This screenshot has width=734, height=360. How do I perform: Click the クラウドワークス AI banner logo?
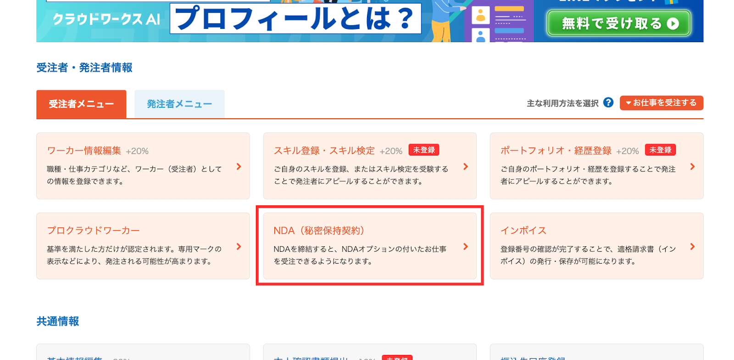106,19
